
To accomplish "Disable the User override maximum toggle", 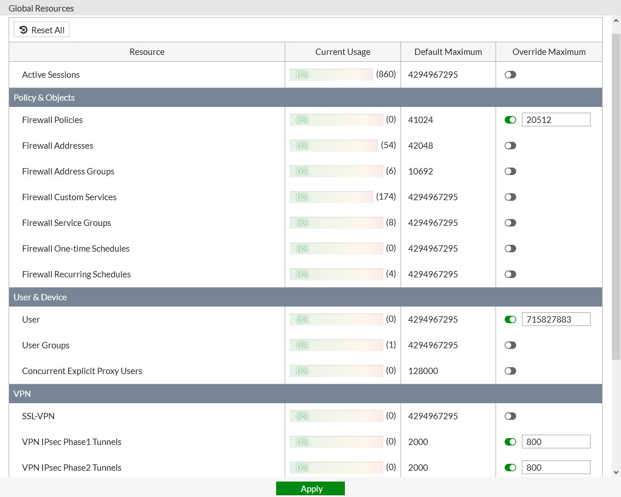I will [510, 320].
